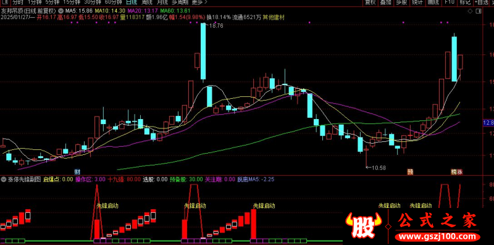
Task: Open the 叠加 overlay tool
Action: point(385,2)
